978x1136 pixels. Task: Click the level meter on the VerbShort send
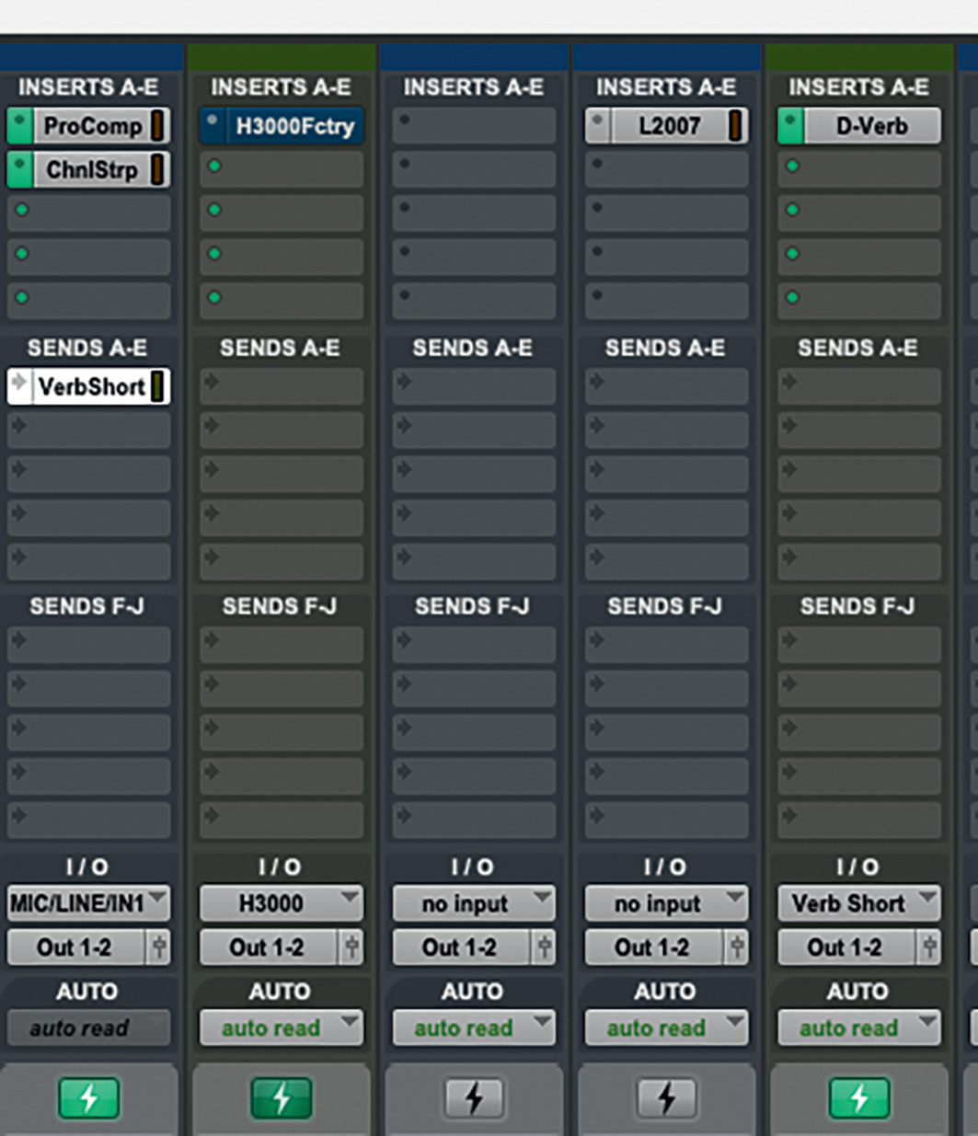click(x=158, y=386)
